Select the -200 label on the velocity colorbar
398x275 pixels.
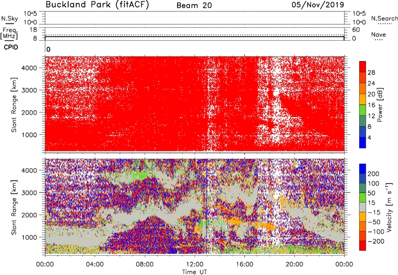click(376, 241)
